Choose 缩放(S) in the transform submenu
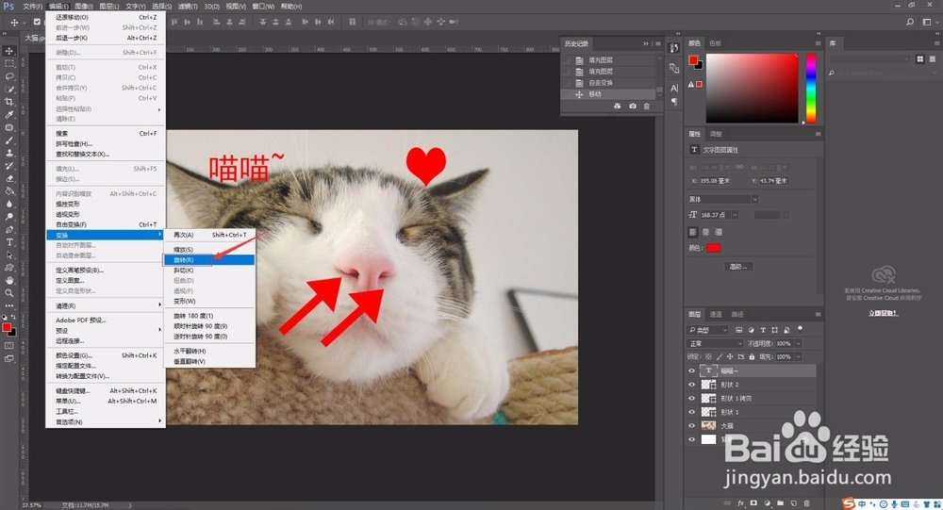The height and width of the screenshot is (510, 943). click(209, 250)
